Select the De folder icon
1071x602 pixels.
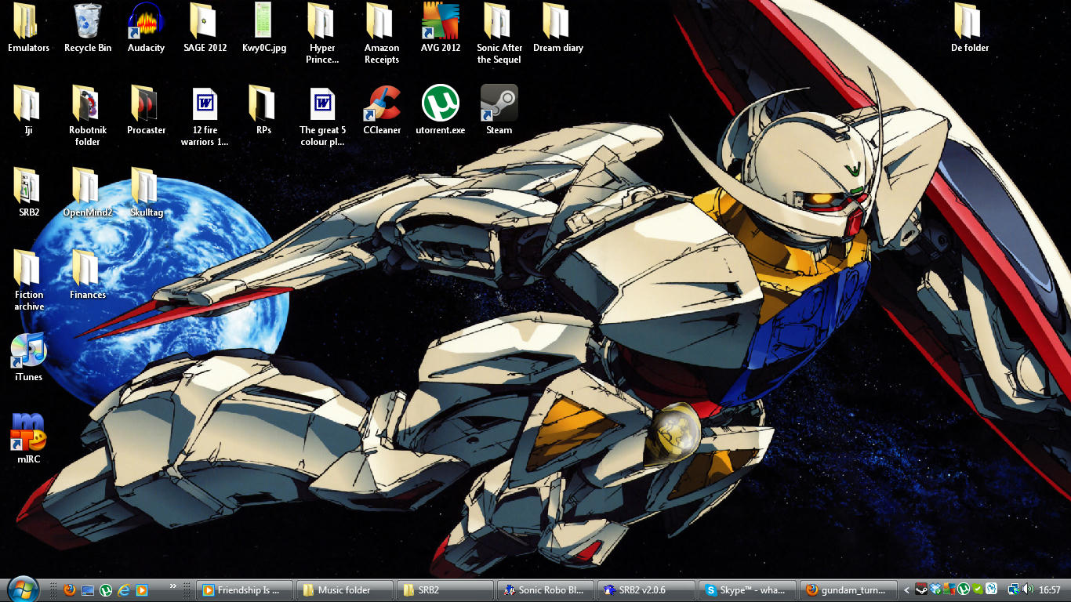[x=970, y=29]
